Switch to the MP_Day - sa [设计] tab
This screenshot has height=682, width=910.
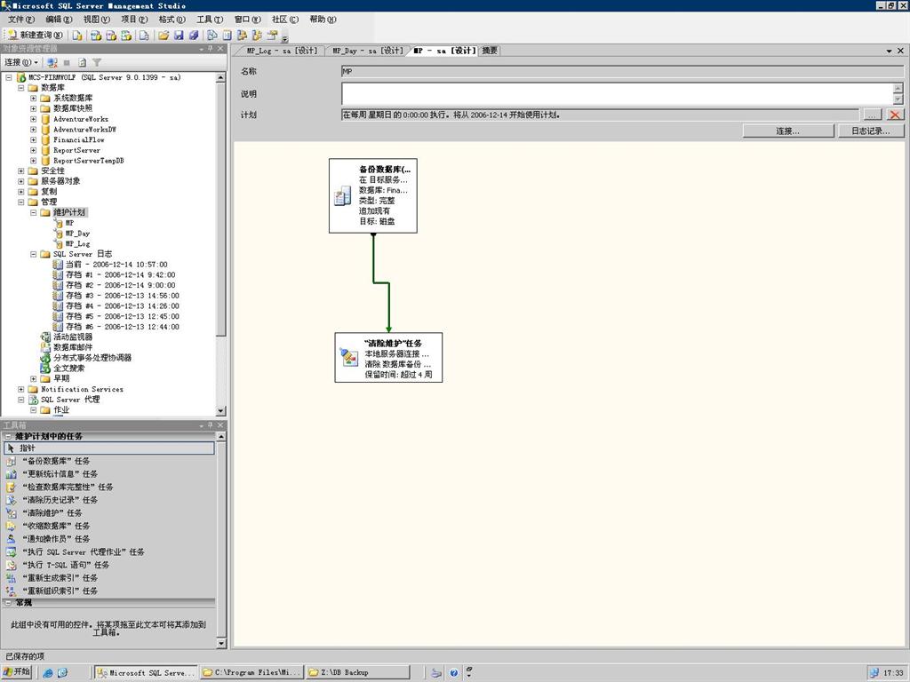click(x=367, y=51)
